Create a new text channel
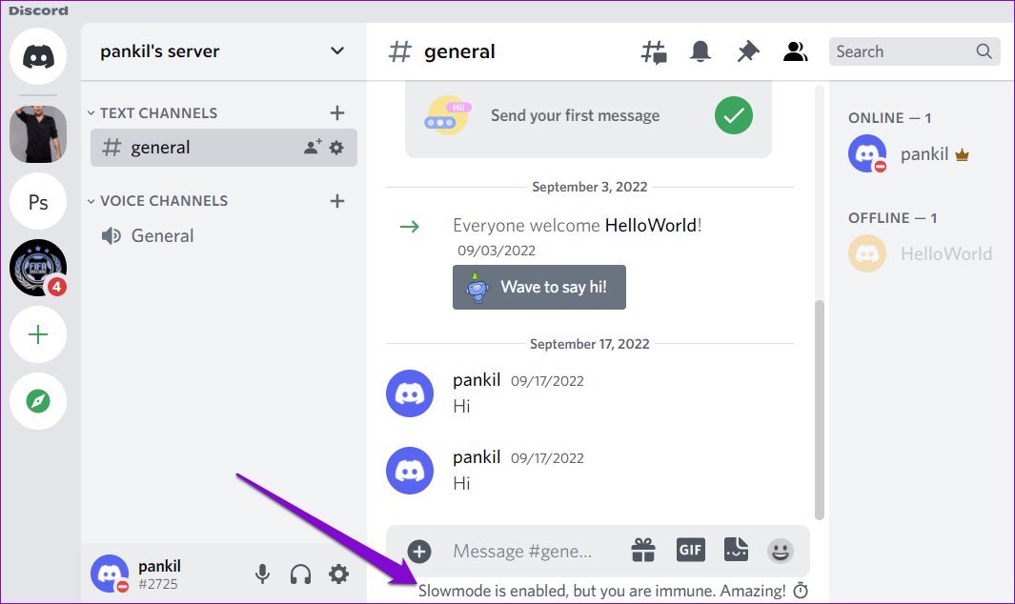 pos(337,113)
